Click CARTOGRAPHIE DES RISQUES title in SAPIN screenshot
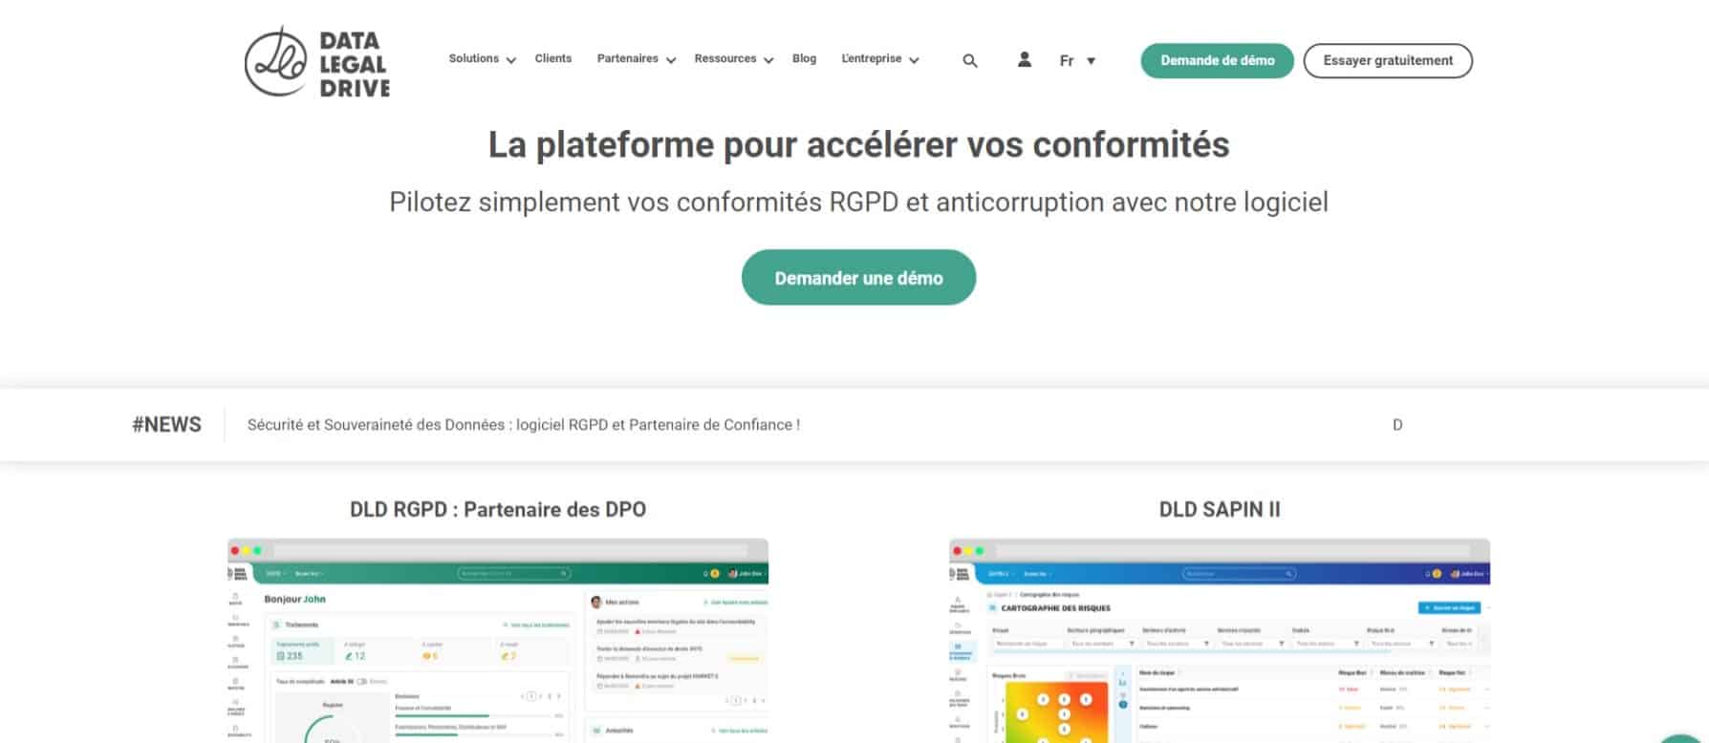This screenshot has height=743, width=1709. point(1055,608)
